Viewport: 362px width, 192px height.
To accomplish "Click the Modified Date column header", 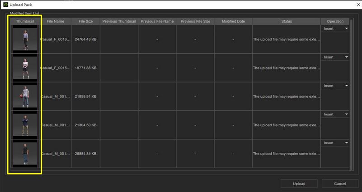I will click(x=233, y=22).
